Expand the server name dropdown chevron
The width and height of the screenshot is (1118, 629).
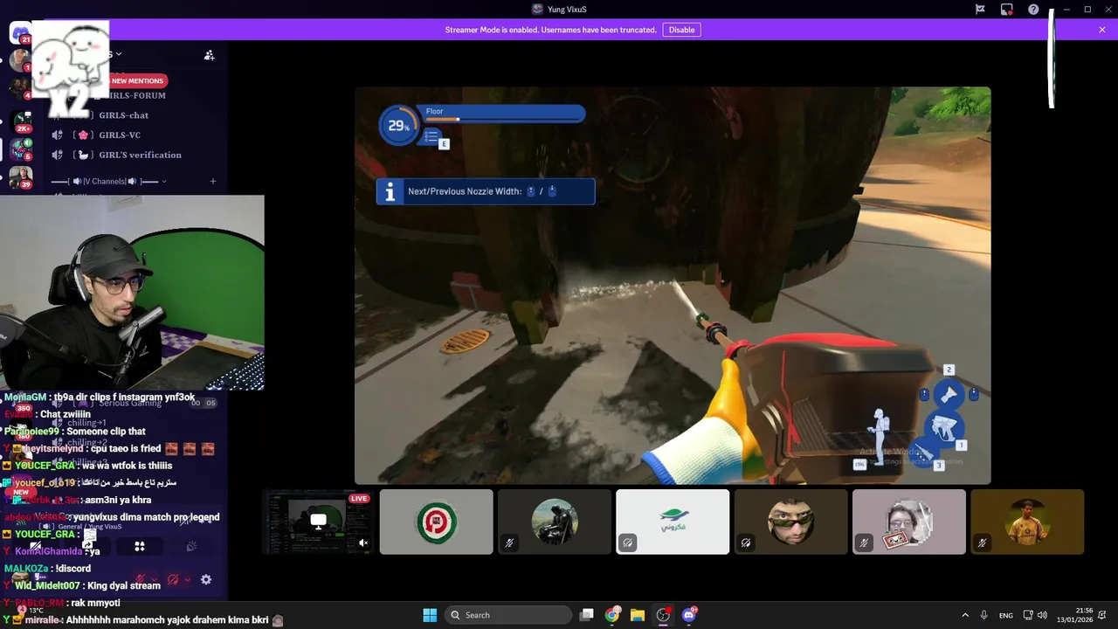point(119,54)
